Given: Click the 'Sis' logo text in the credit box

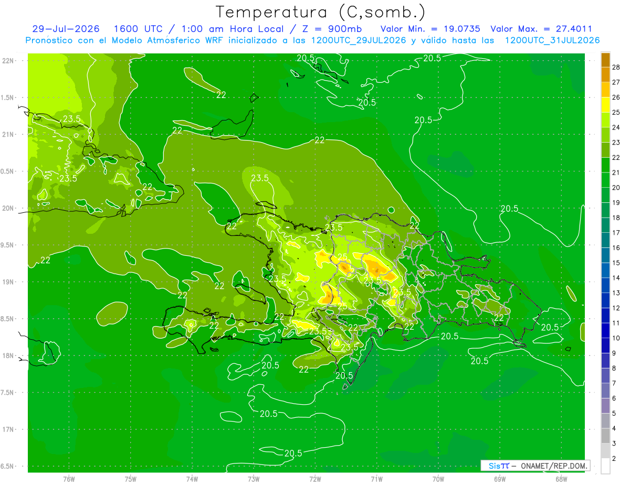Looking at the screenshot, I should (x=493, y=466).
